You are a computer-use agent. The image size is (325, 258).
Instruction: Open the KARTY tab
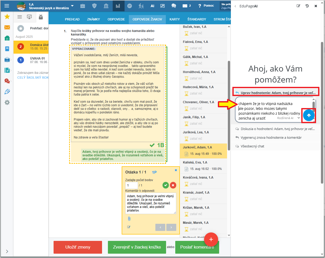174,19
